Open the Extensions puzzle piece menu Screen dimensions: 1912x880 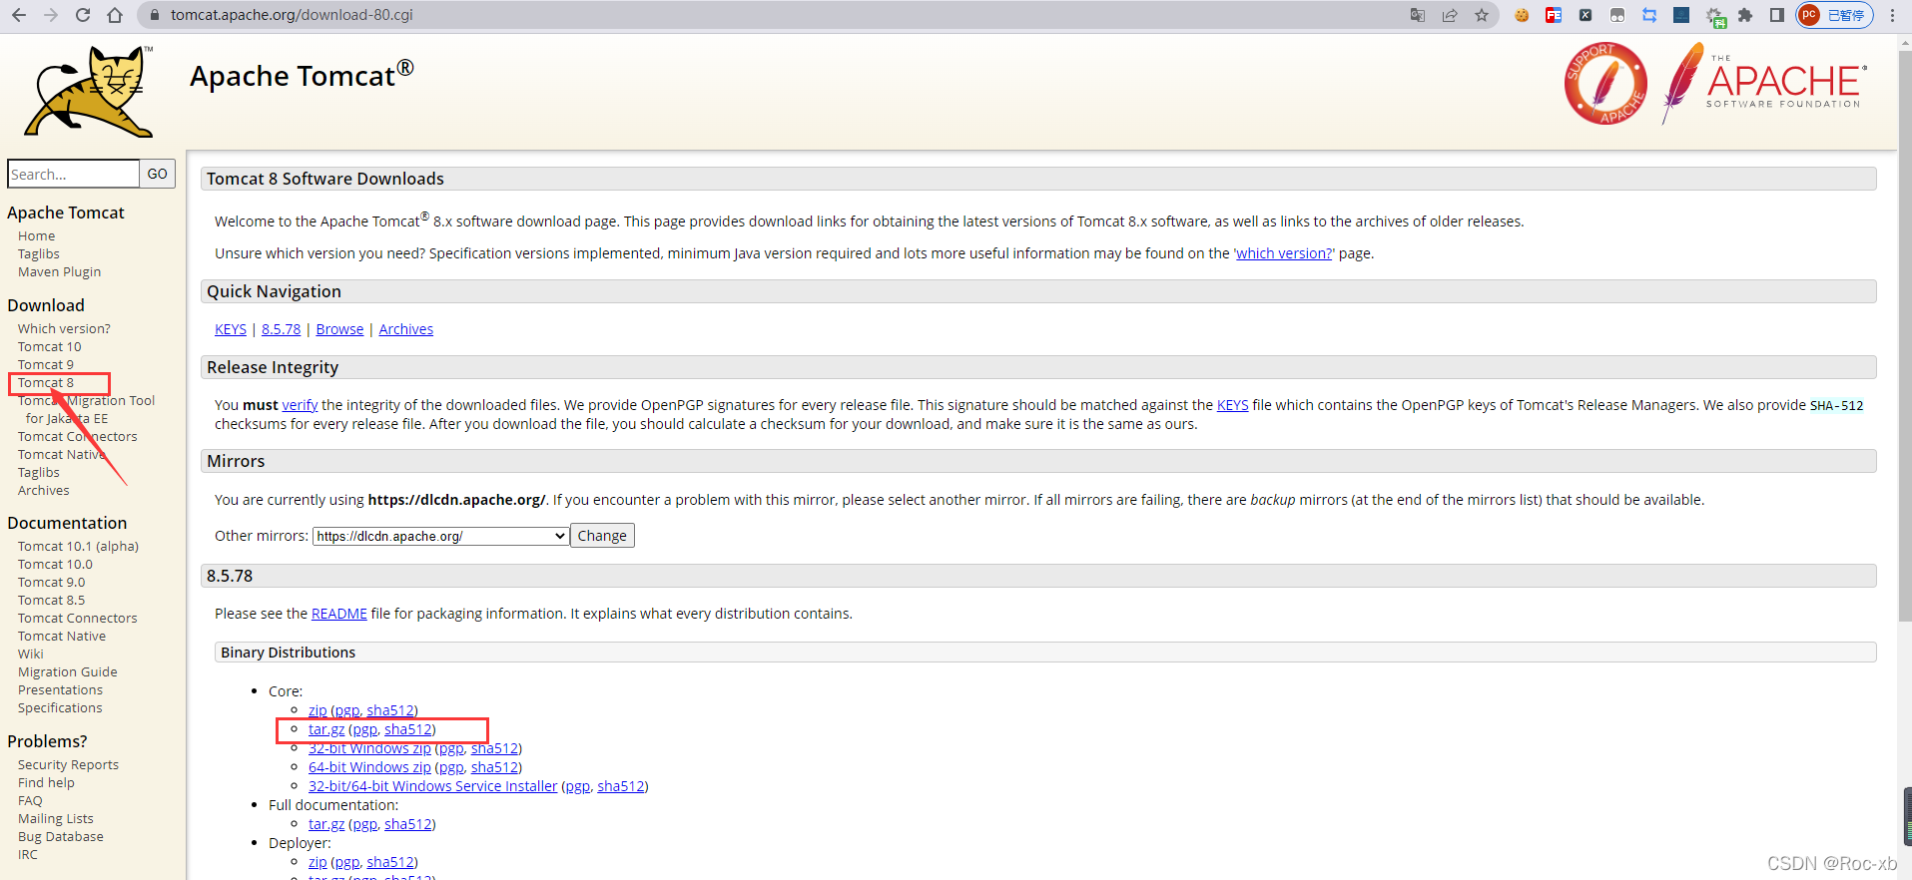(1745, 15)
